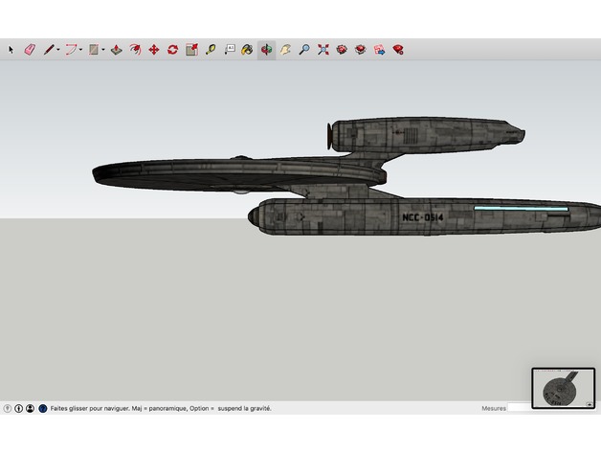Activate the Rotate tool
This screenshot has width=601, height=452.
(172, 50)
